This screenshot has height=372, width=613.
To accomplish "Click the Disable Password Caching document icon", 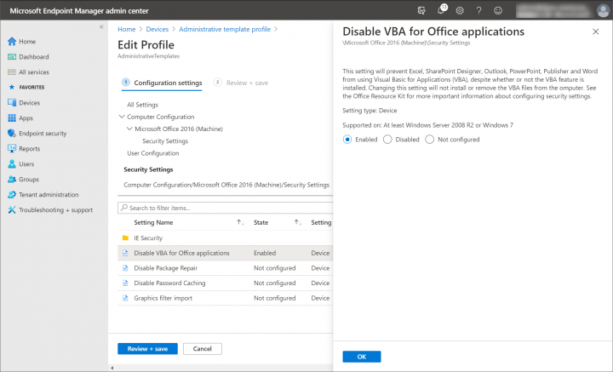I will (x=125, y=283).
